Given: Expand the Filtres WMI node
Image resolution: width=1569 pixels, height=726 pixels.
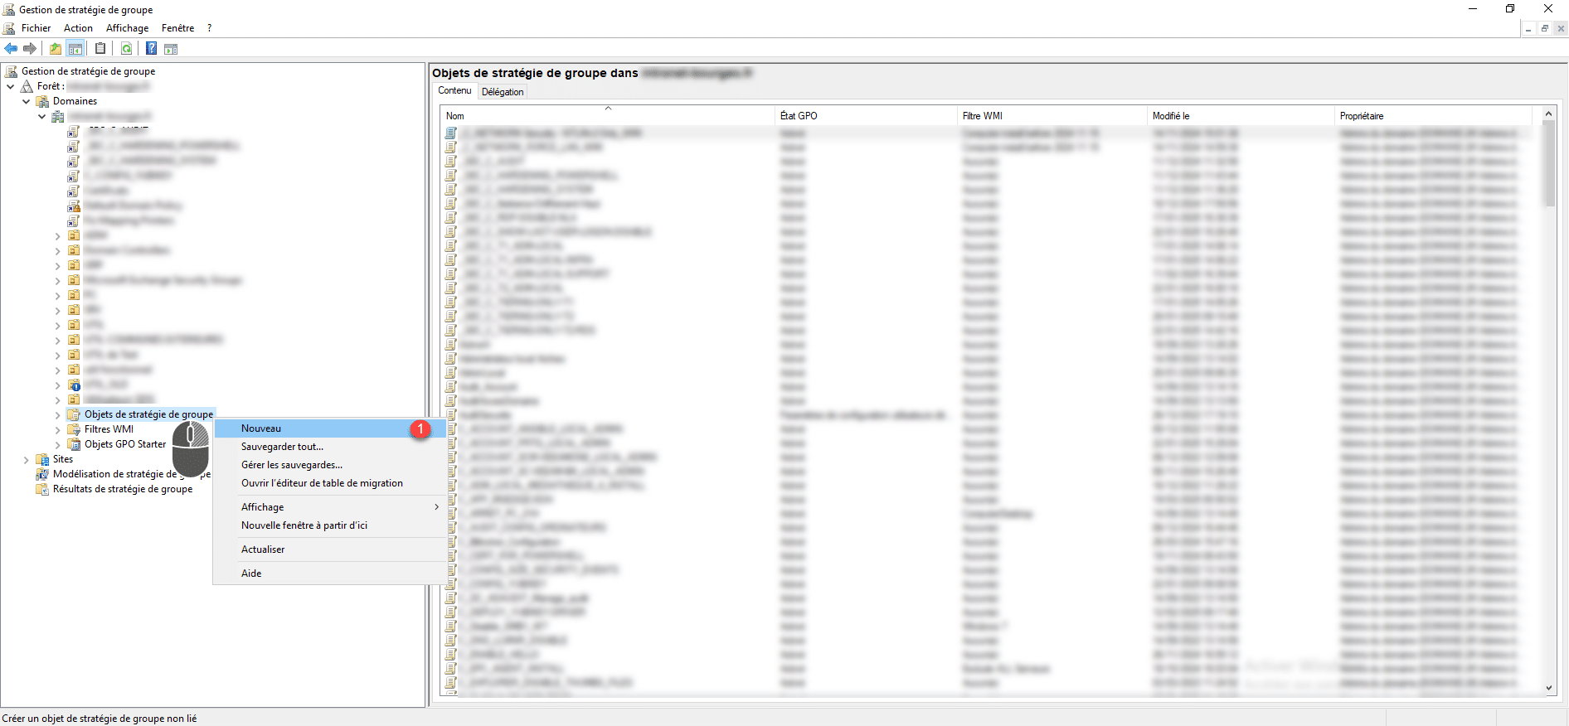Looking at the screenshot, I should click(x=57, y=429).
